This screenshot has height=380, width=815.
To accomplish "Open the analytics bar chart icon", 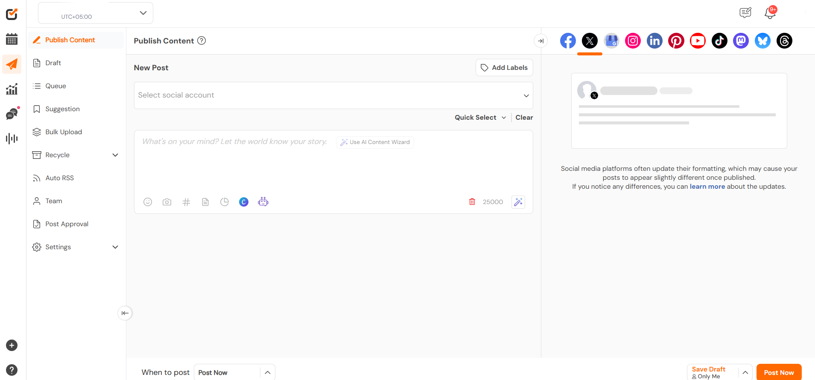I will pos(12,89).
